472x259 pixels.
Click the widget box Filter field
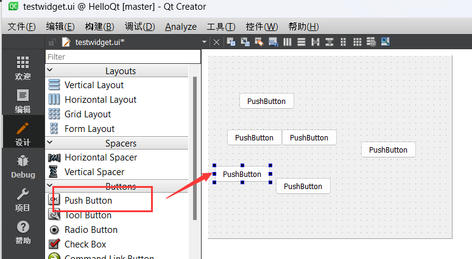click(123, 57)
